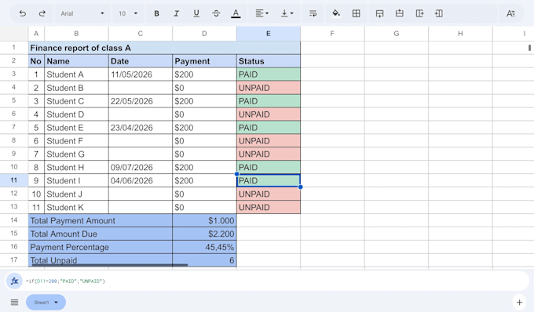Select column D header

204,34
